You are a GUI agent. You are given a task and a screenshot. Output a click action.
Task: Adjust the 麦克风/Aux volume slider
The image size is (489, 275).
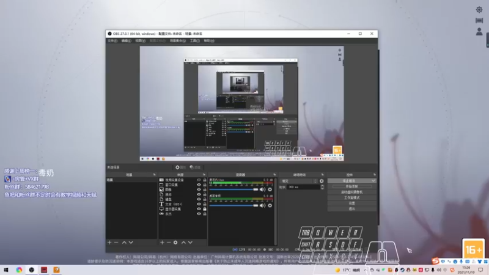point(234,189)
